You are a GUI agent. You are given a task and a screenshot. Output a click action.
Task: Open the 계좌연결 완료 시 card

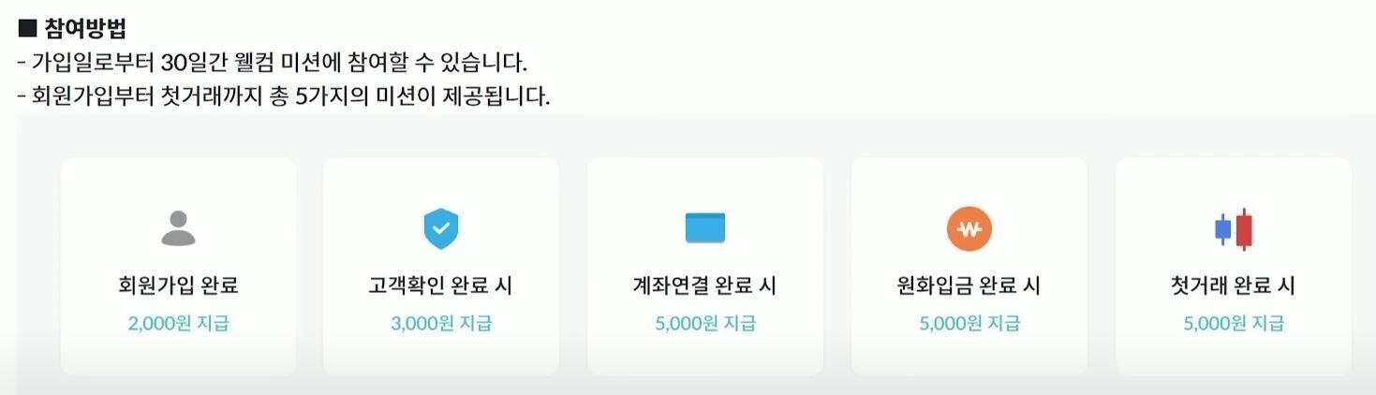click(x=704, y=266)
